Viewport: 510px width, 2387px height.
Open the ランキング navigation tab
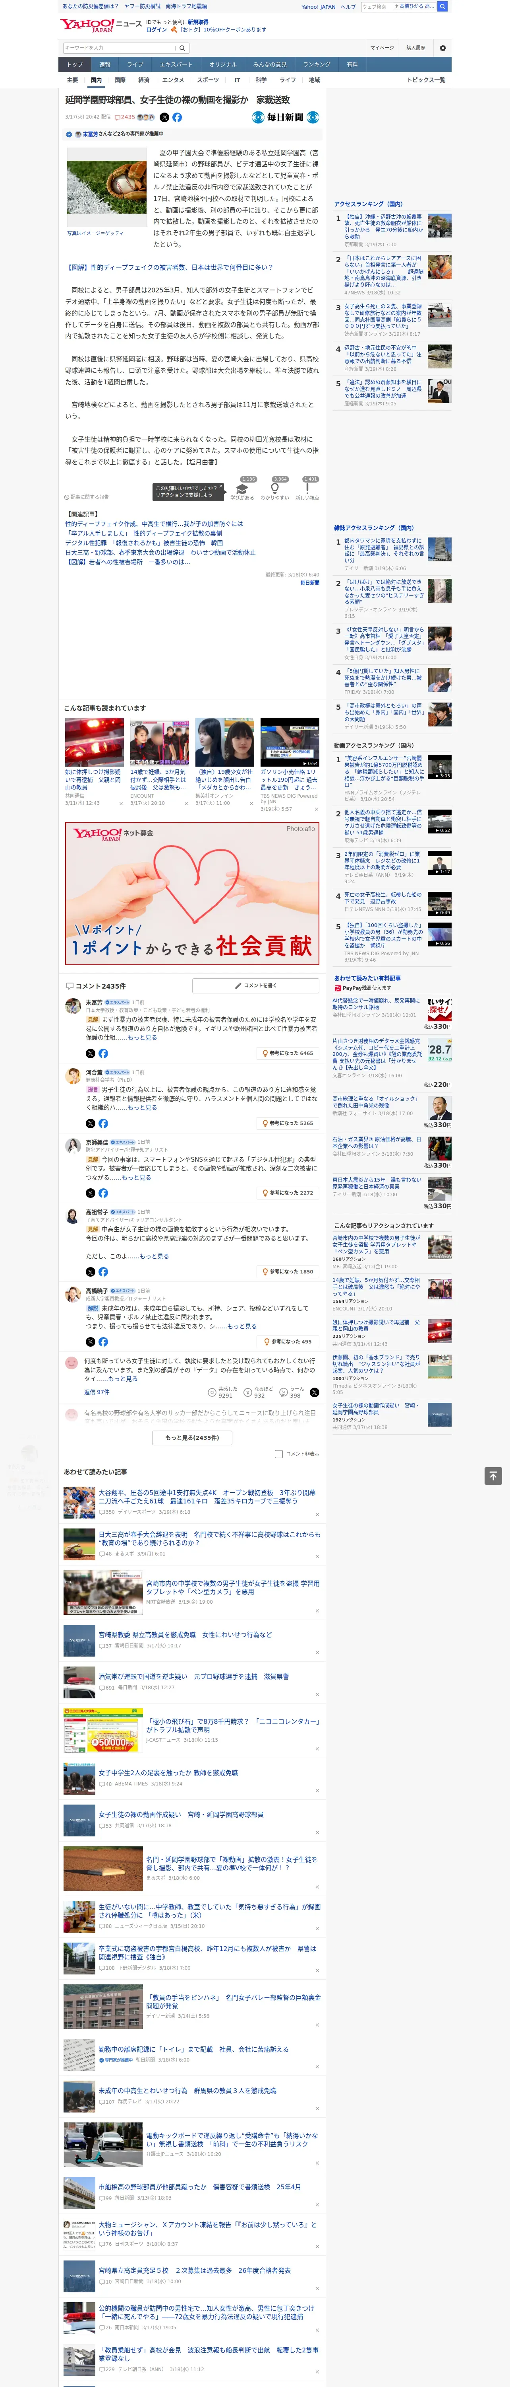(x=317, y=64)
